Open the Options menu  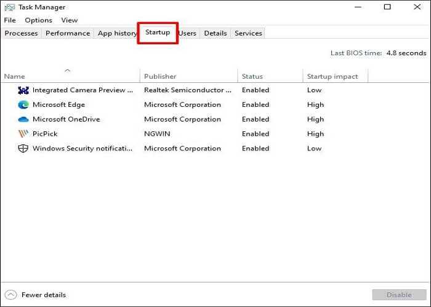coord(38,20)
